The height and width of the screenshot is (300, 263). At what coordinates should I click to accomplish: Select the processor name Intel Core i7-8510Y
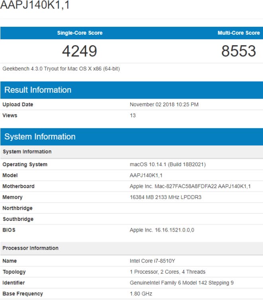[152, 261]
